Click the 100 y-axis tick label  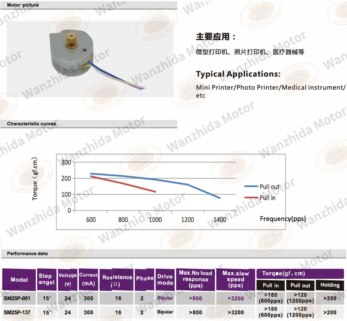(x=66, y=195)
